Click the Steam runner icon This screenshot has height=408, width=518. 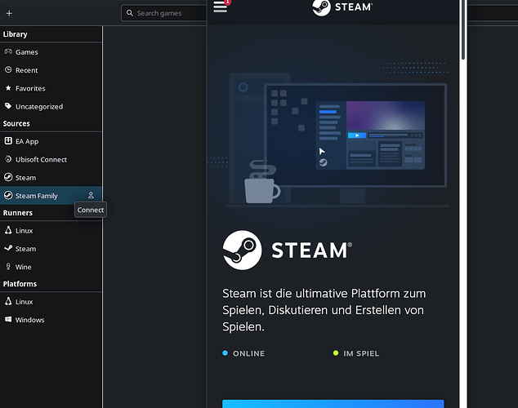point(8,248)
